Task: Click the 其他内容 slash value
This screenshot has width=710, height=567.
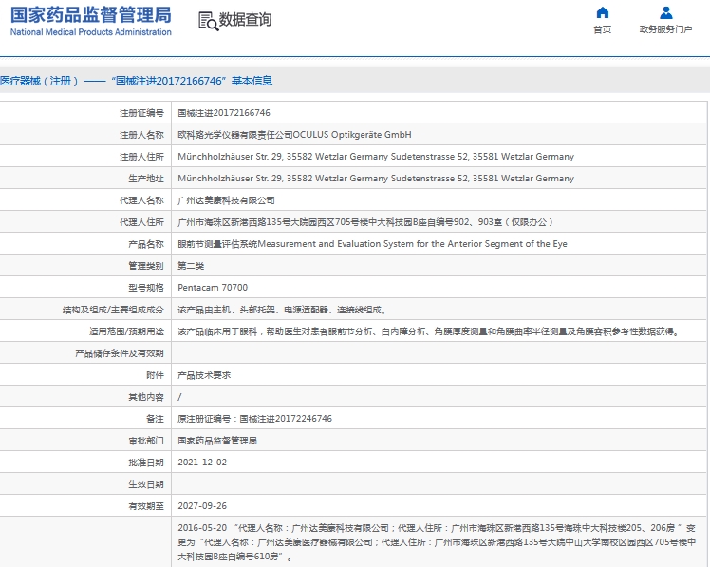Action: coord(179,397)
